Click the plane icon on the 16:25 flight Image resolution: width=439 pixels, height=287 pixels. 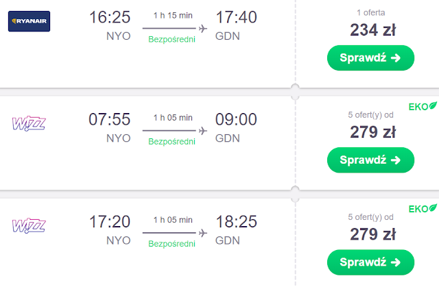pyautogui.click(x=202, y=28)
